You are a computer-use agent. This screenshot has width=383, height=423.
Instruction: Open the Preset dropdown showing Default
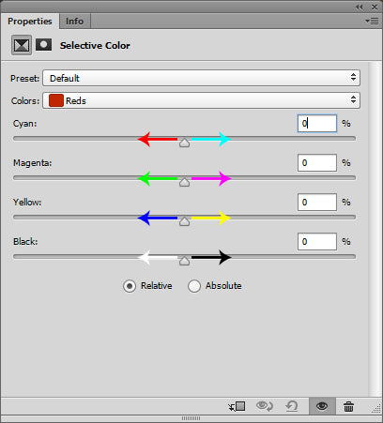201,78
